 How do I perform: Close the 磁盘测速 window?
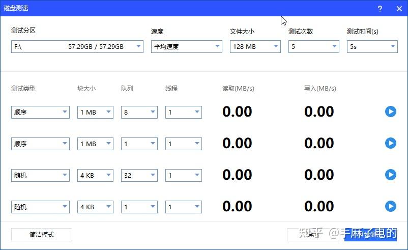click(399, 9)
